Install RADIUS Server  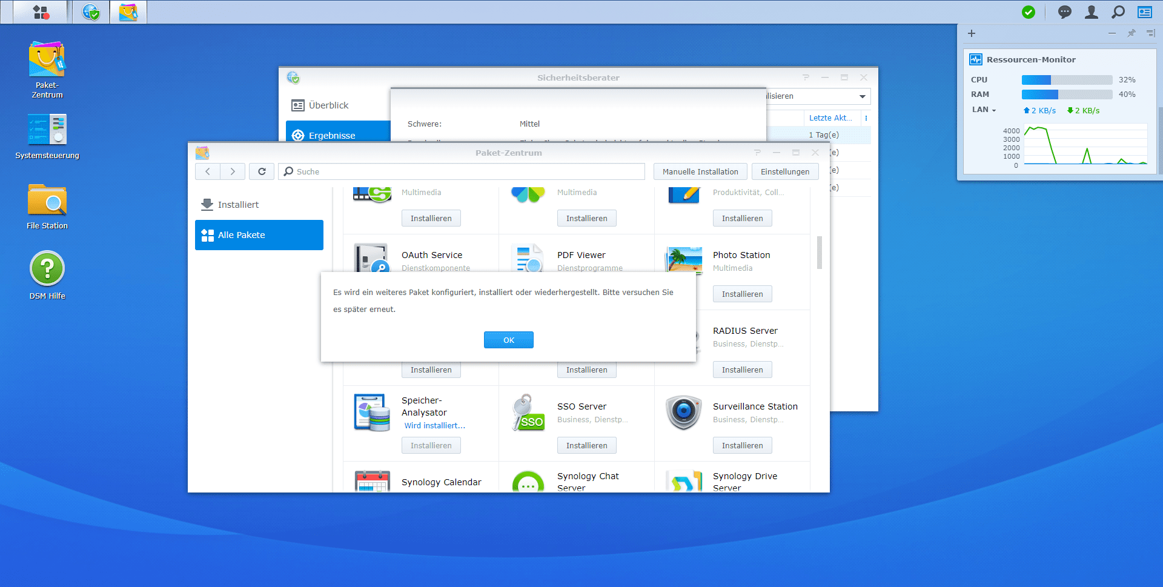(x=742, y=370)
